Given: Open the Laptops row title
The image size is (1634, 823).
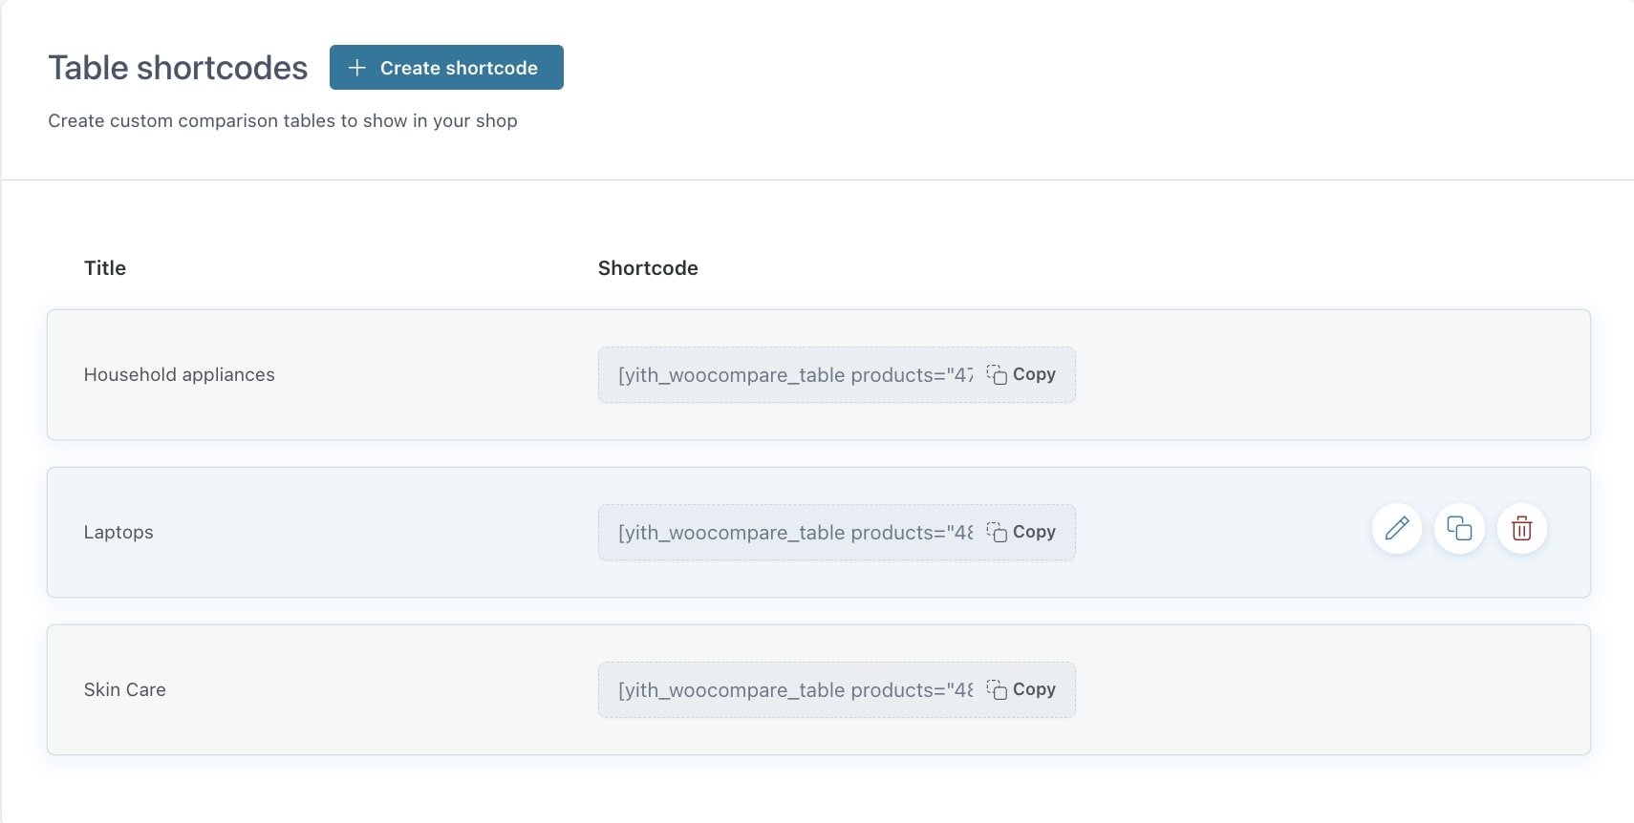Looking at the screenshot, I should (x=118, y=532).
